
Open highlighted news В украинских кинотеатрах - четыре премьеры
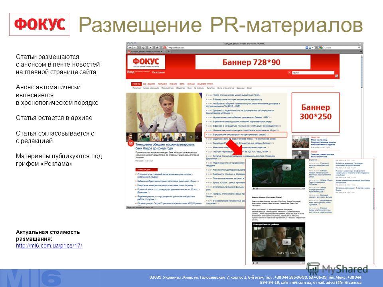(246, 134)
